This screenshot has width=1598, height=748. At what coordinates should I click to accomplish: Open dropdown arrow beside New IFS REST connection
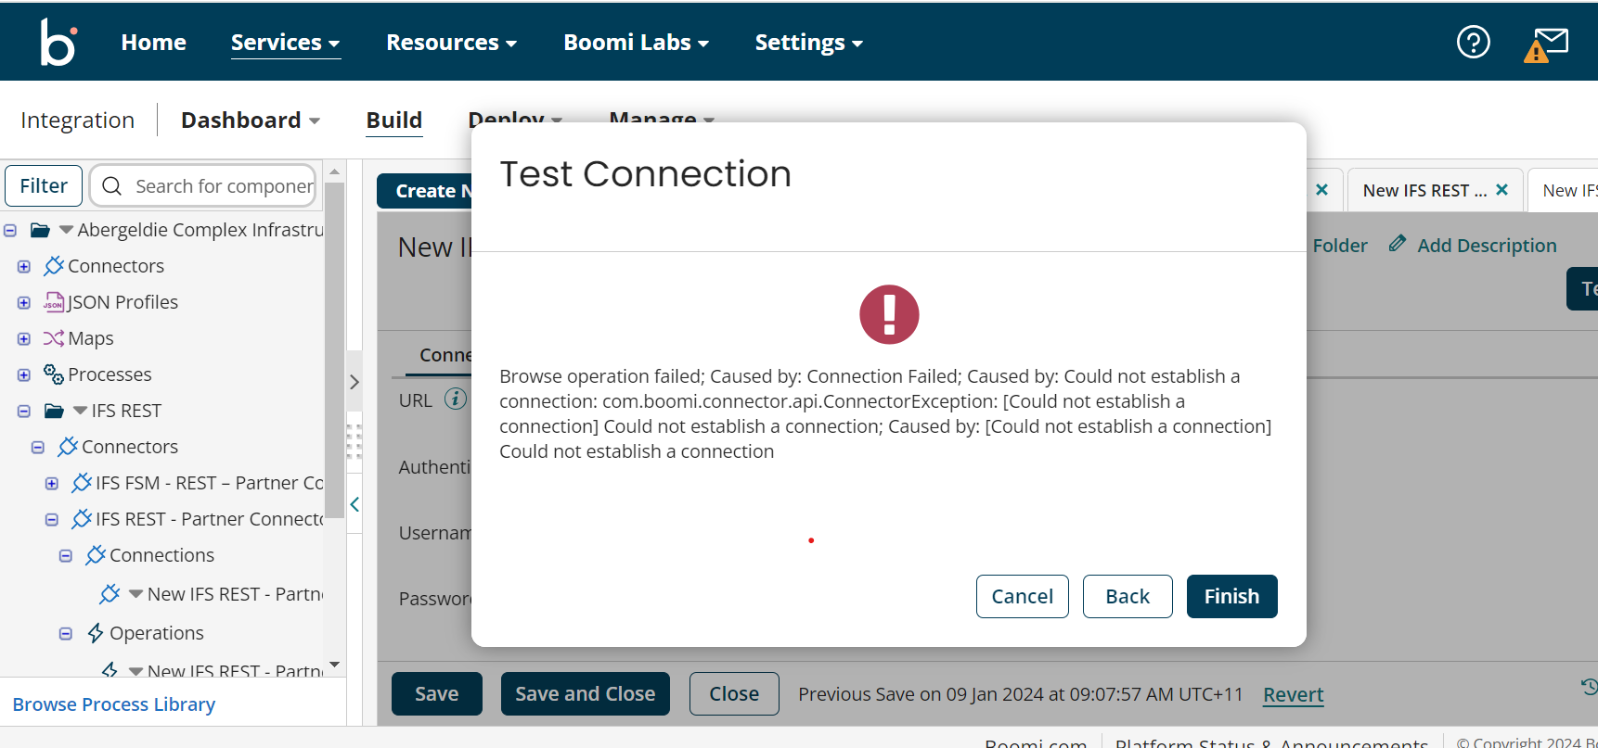pos(135,594)
